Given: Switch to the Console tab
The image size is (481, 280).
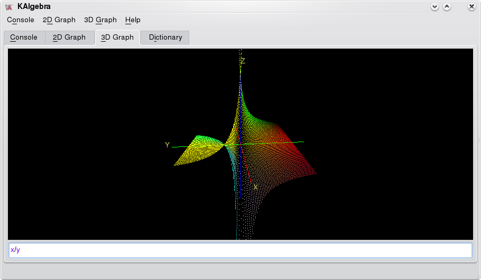Looking at the screenshot, I should pyautogui.click(x=24, y=38).
